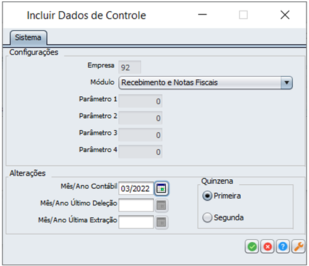Click calendar icon beside Mês/Ano Última Extração
Image resolution: width=309 pixels, height=266 pixels.
pos(161,222)
